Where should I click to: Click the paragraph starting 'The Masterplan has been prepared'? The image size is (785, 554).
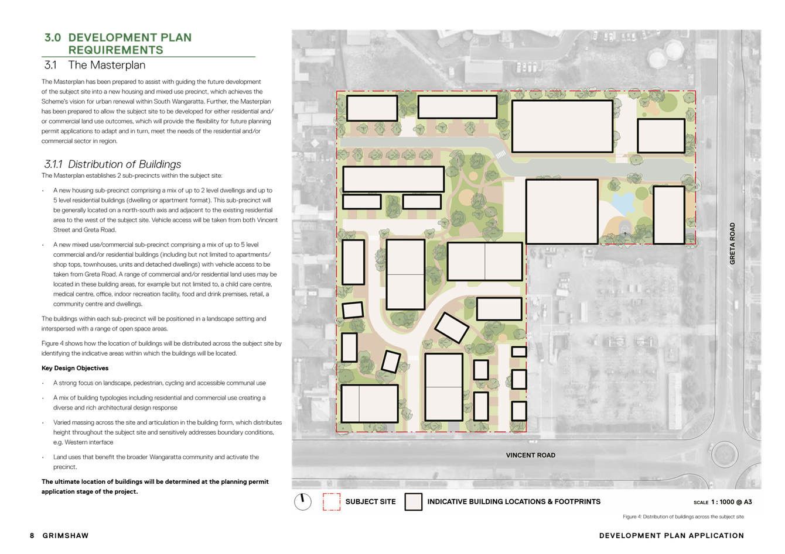tap(158, 111)
